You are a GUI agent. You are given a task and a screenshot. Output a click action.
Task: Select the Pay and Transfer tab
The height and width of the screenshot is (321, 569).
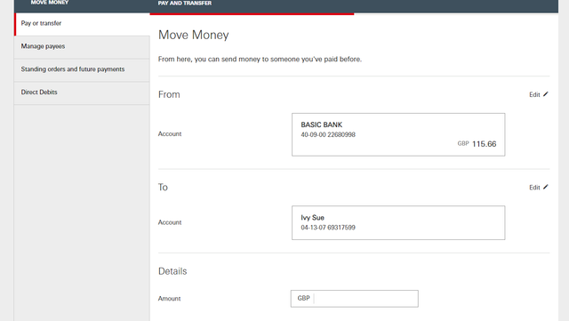point(185,4)
